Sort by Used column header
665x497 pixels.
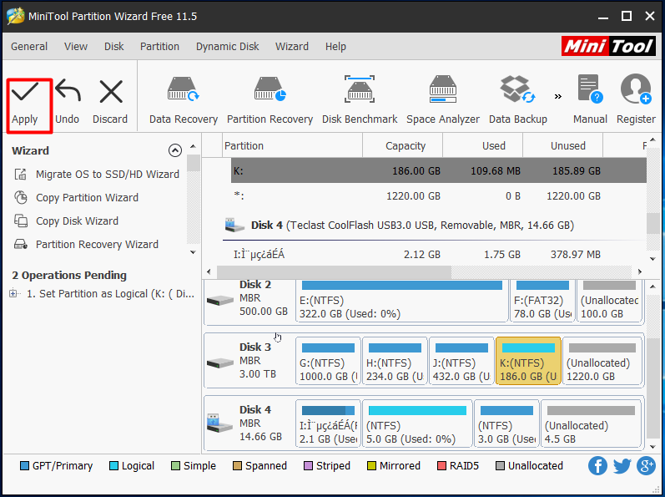(x=482, y=145)
